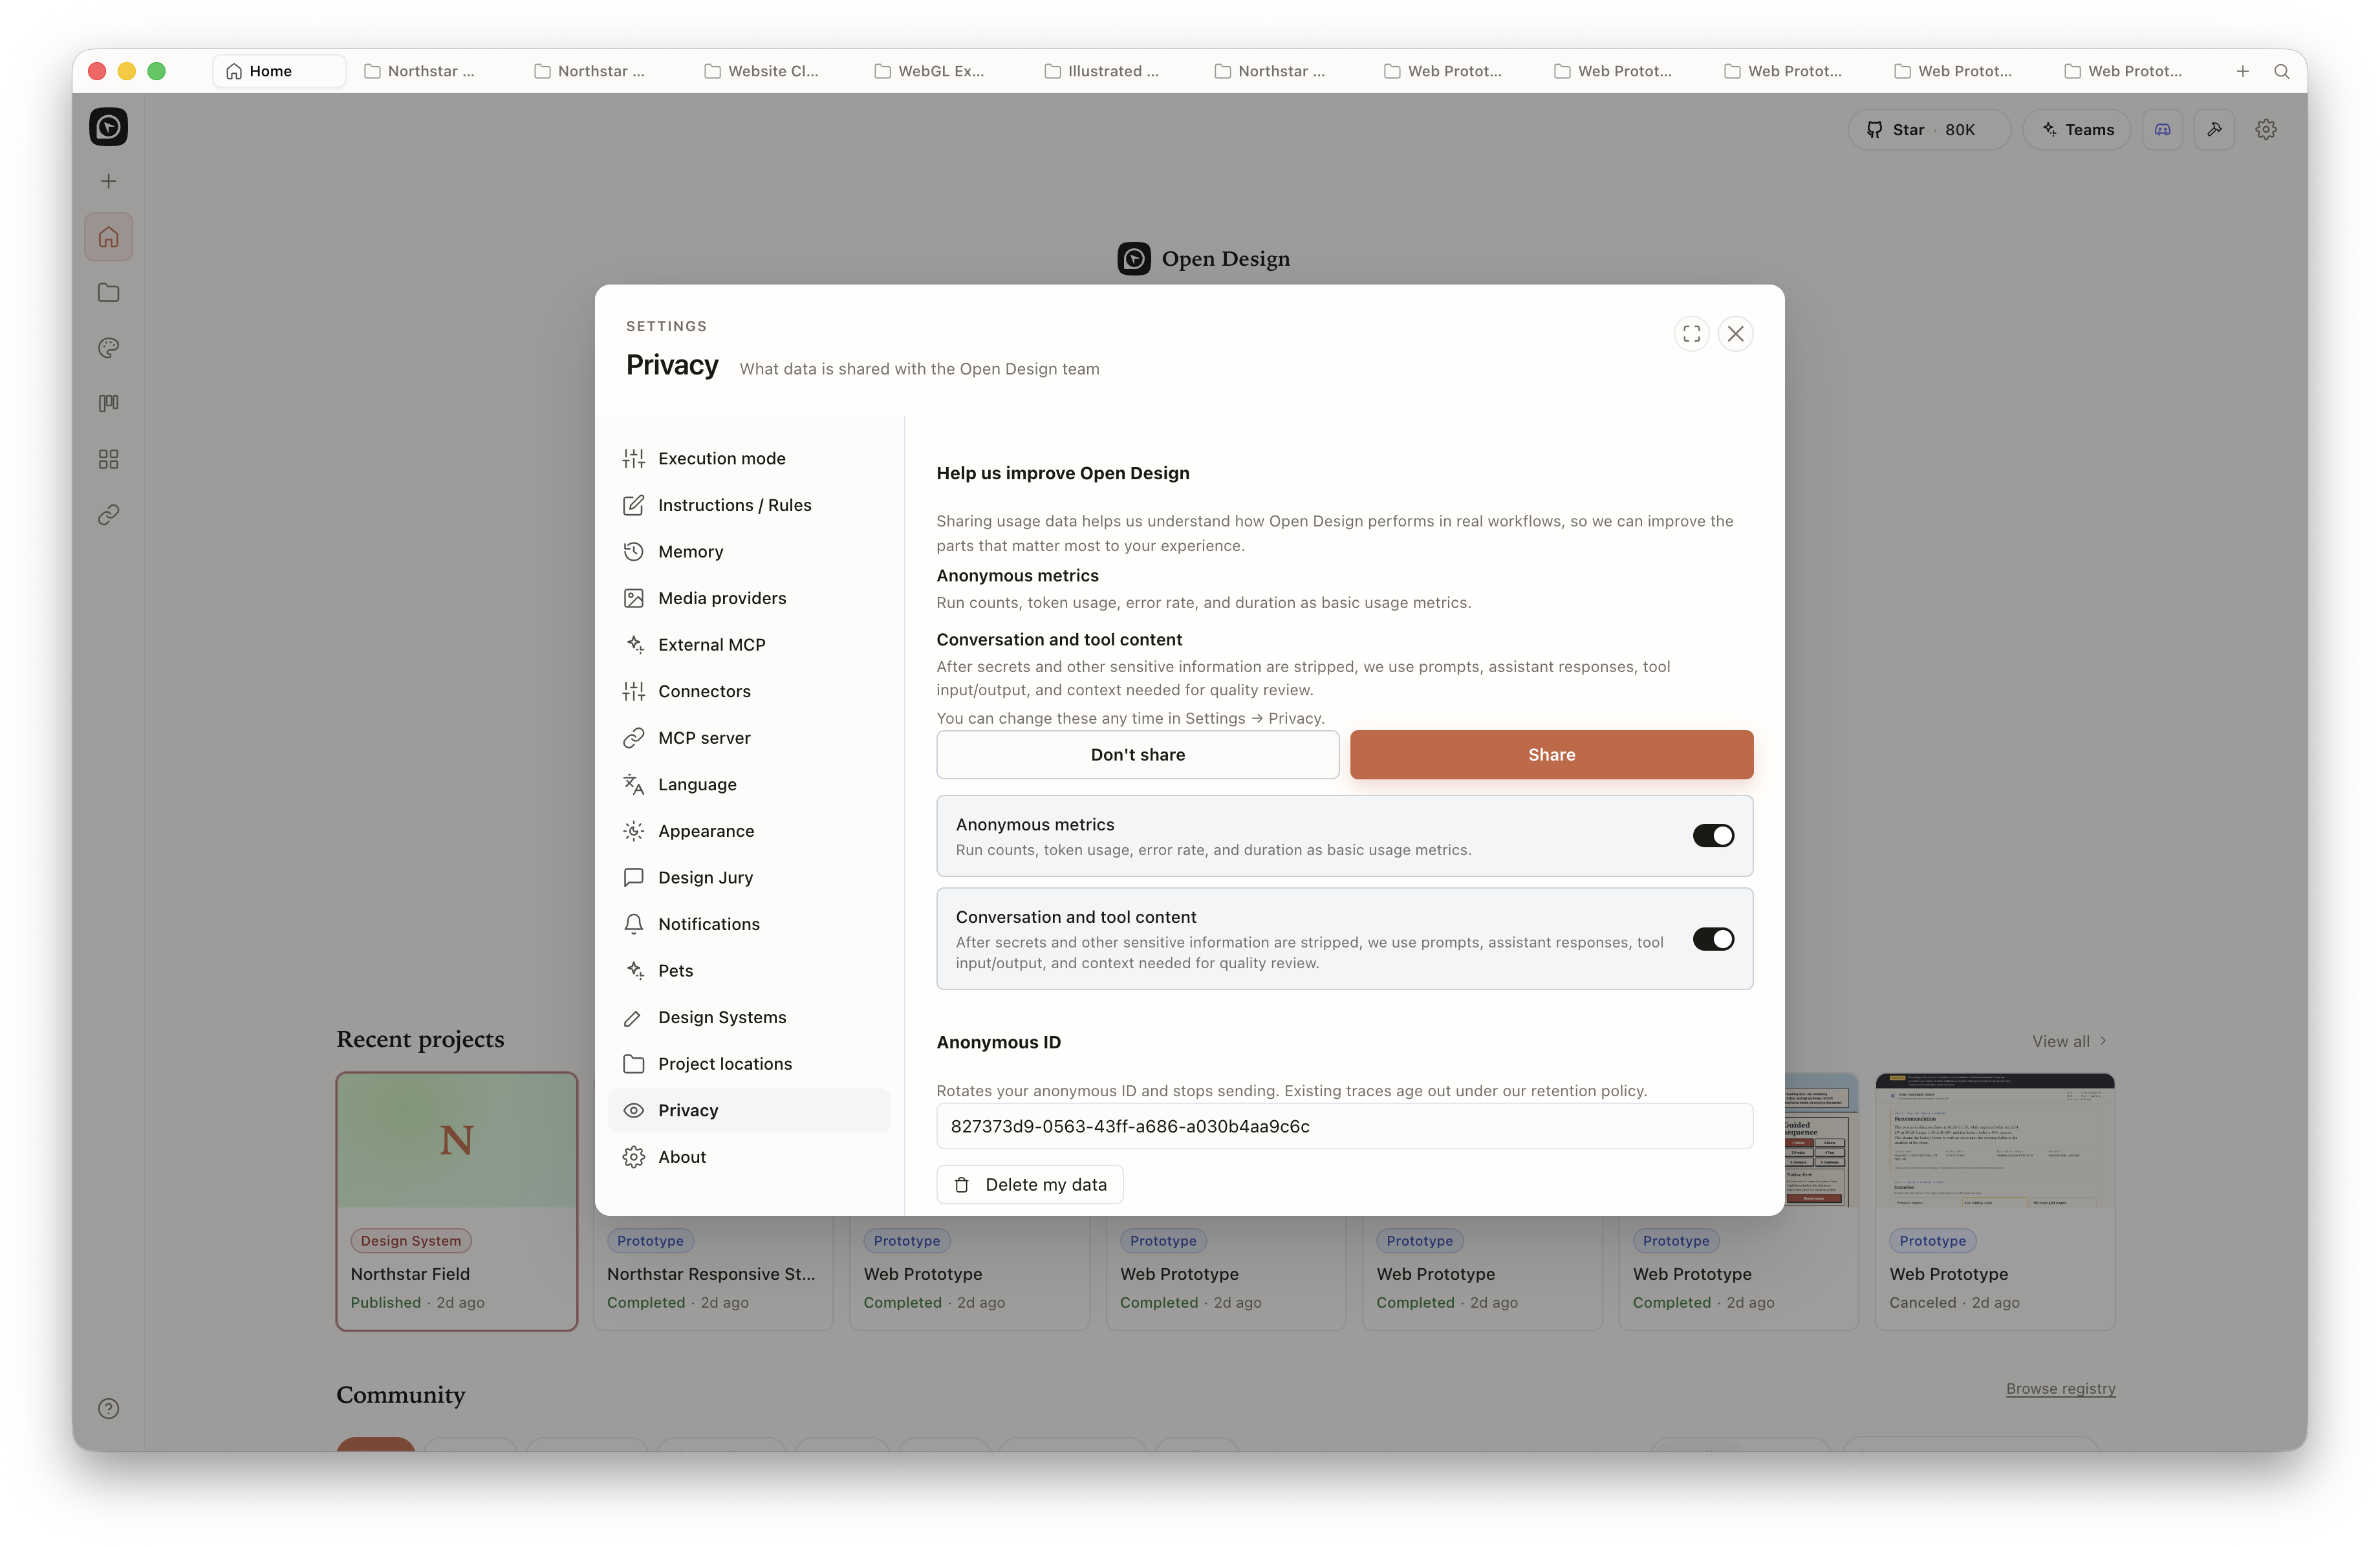The height and width of the screenshot is (1547, 2380).
Task: Click the macOS yellow minimize button
Action: click(x=126, y=71)
